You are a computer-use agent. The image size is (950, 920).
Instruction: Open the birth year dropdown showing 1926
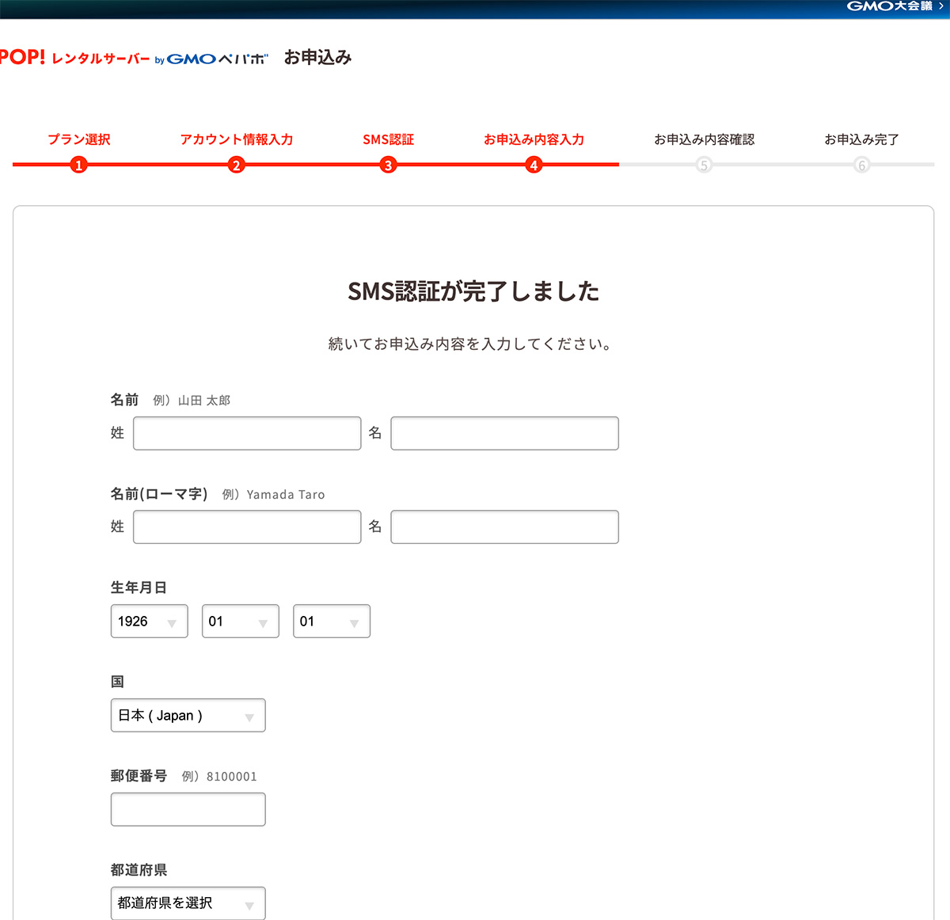click(149, 621)
